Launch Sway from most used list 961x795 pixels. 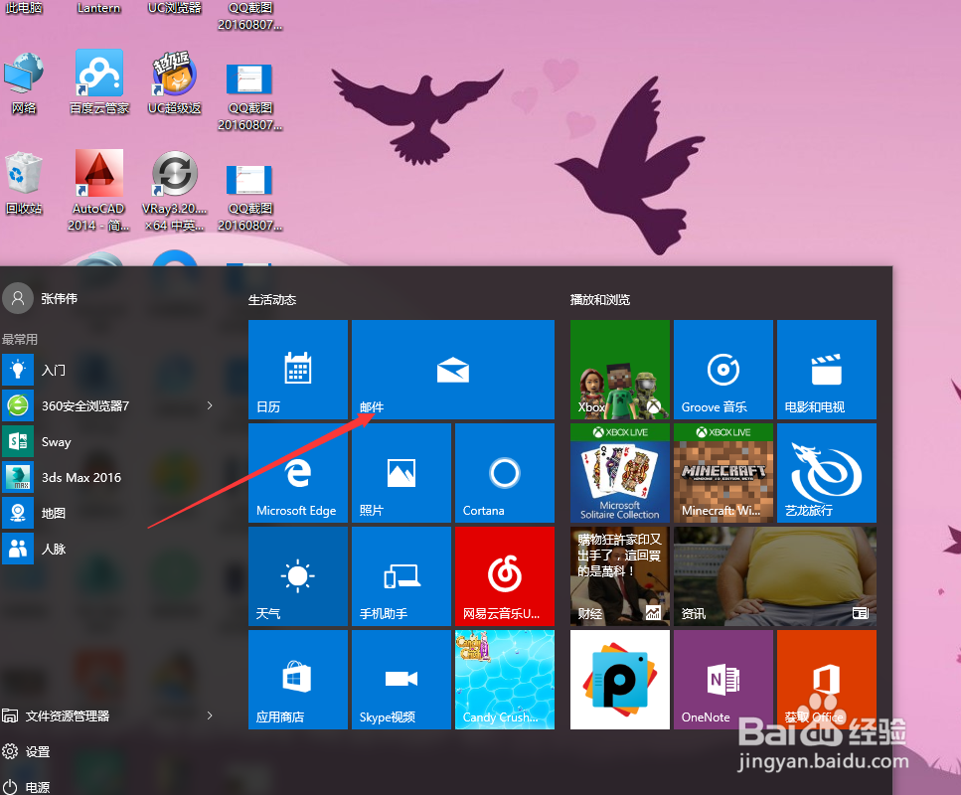[x=110, y=441]
